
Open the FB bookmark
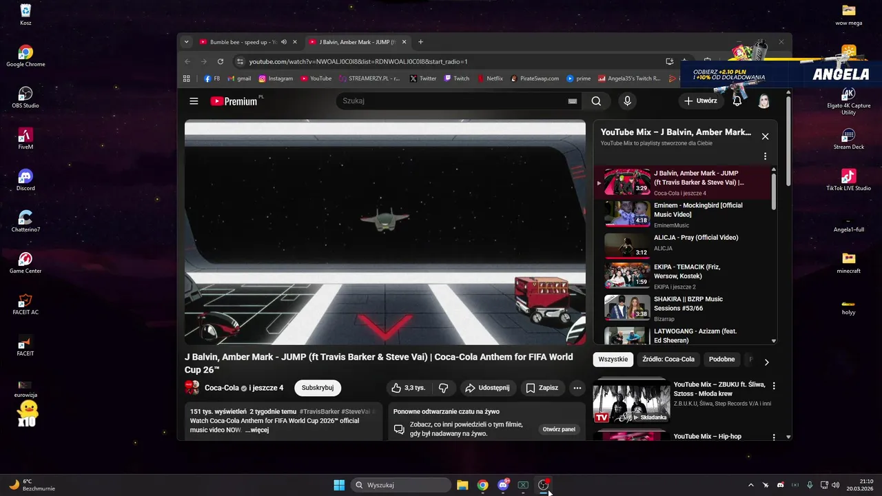click(212, 79)
